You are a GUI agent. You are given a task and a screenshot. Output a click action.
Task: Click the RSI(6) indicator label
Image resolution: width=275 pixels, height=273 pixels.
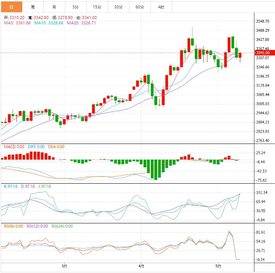[14, 226]
